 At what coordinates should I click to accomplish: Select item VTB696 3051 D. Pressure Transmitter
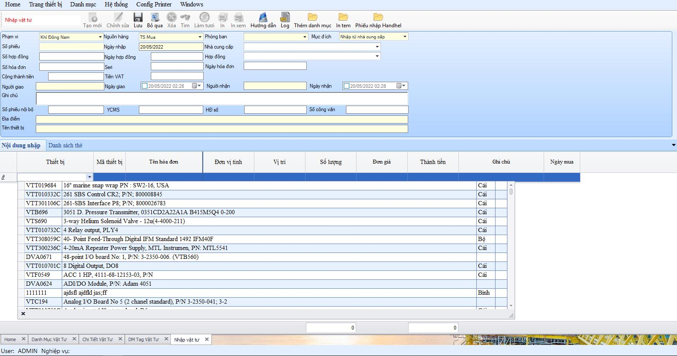[x=149, y=212]
